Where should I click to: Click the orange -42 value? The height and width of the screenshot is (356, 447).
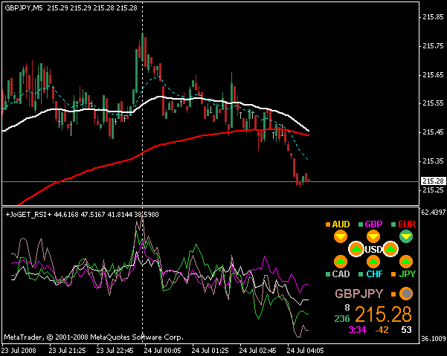382,330
